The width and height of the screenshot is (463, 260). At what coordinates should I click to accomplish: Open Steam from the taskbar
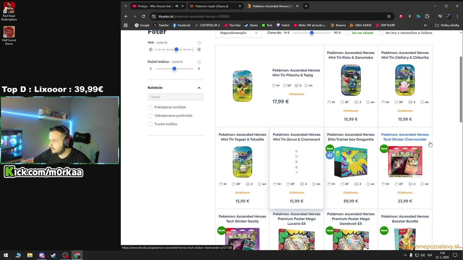pyautogui.click(x=53, y=255)
